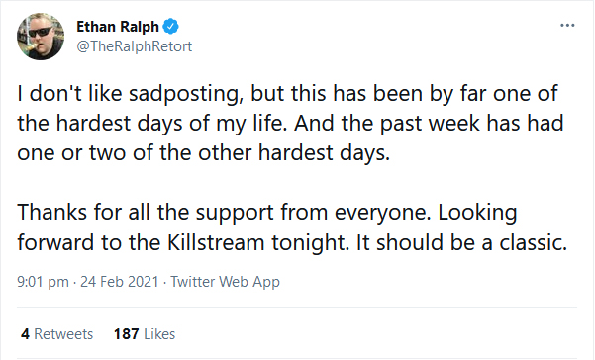Click the 24 Feb 2021 date
The width and height of the screenshot is (595, 360).
tap(119, 282)
